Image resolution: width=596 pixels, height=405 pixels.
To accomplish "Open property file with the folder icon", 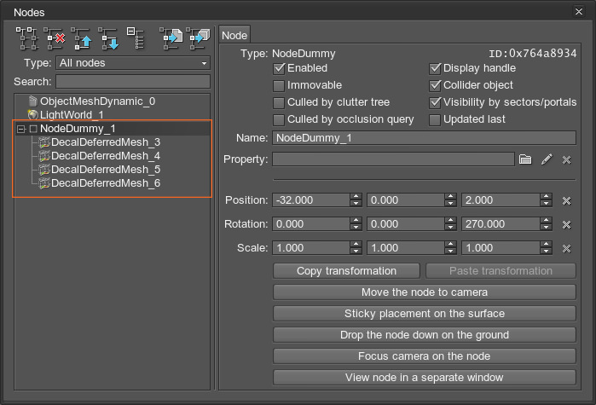I will (525, 159).
